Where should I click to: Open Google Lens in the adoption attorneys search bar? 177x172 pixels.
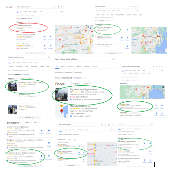[x=58, y=7]
